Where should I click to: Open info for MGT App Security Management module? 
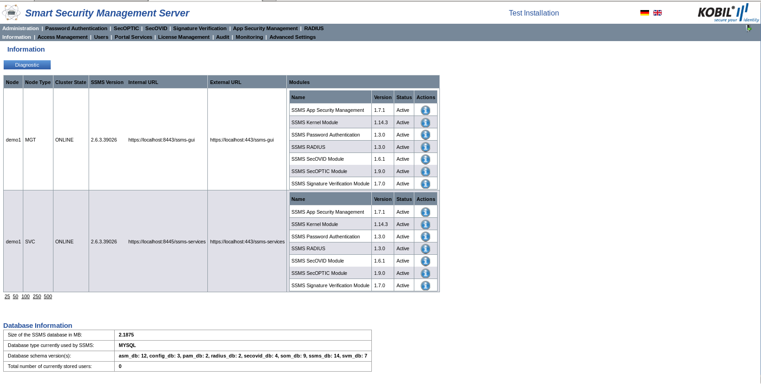pyautogui.click(x=425, y=110)
